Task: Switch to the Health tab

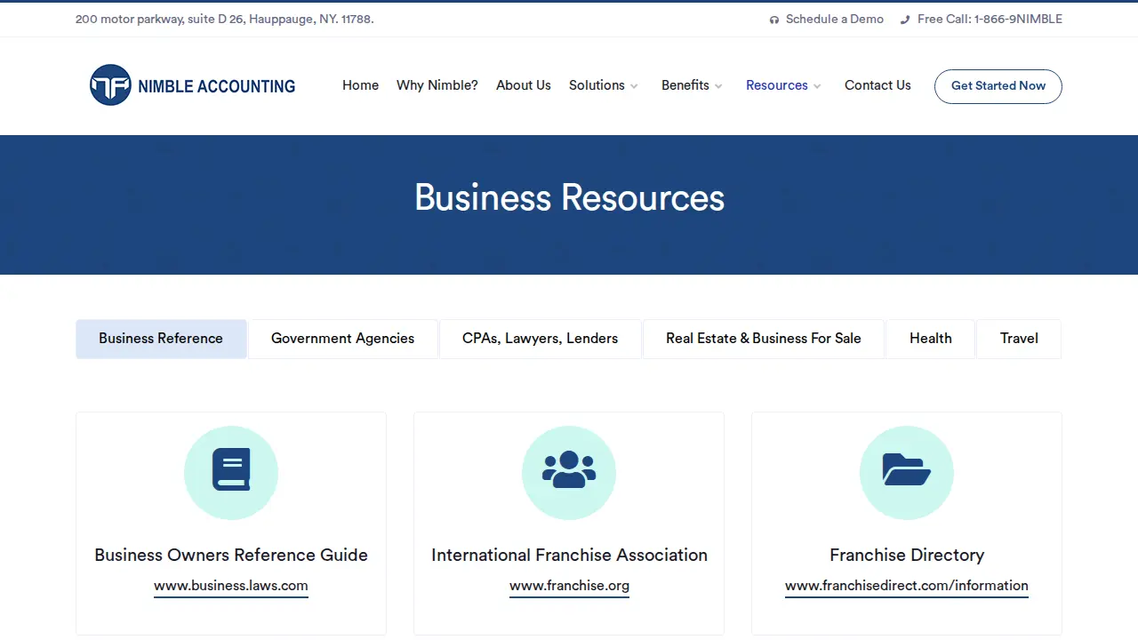Action: [931, 339]
